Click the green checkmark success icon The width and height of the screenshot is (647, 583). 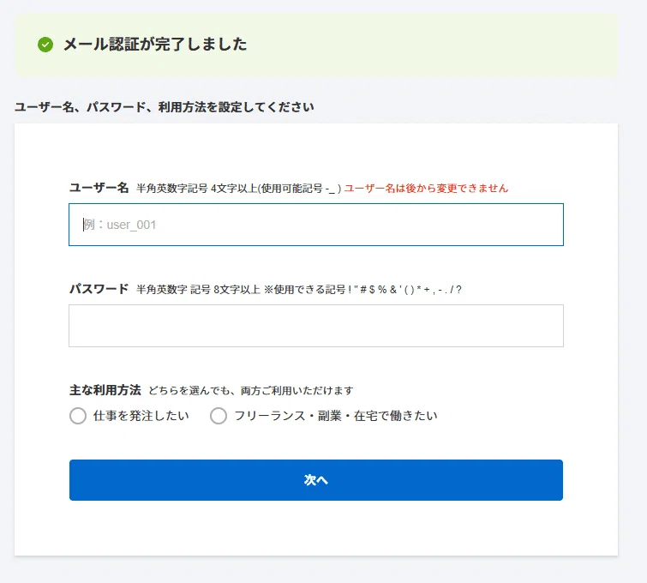pyautogui.click(x=45, y=45)
